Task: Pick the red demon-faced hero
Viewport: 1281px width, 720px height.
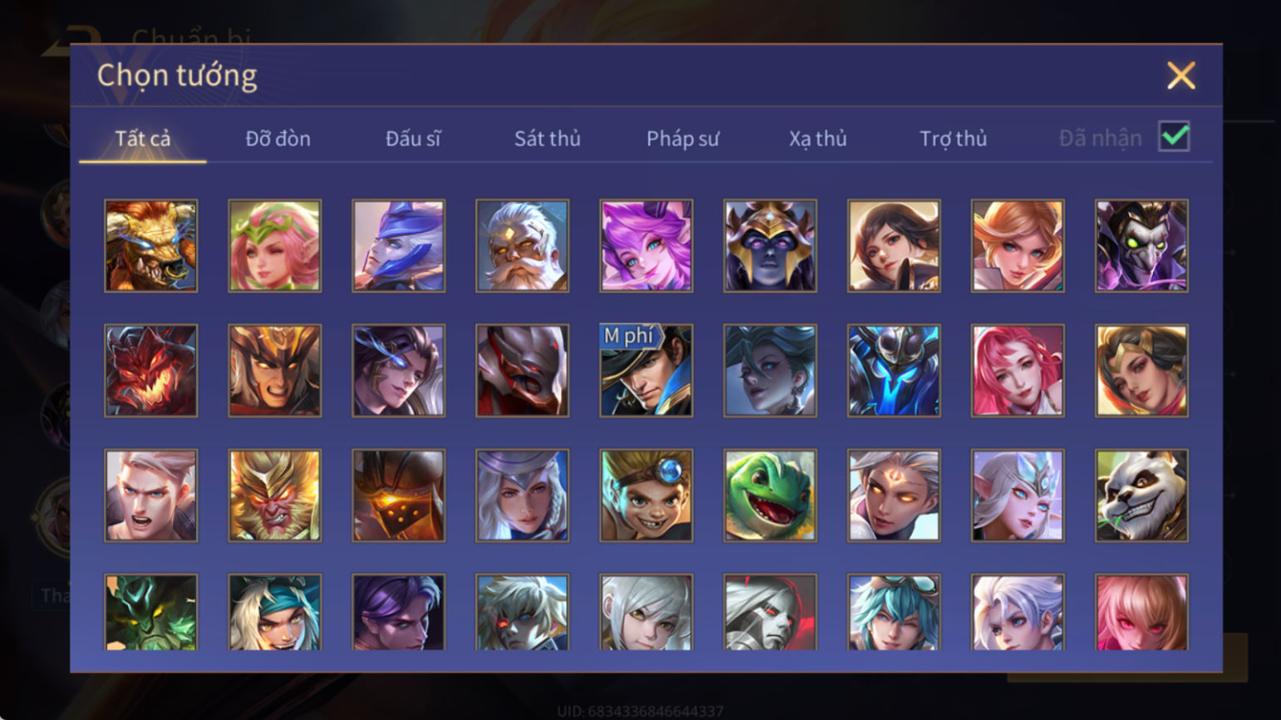Action: 150,370
